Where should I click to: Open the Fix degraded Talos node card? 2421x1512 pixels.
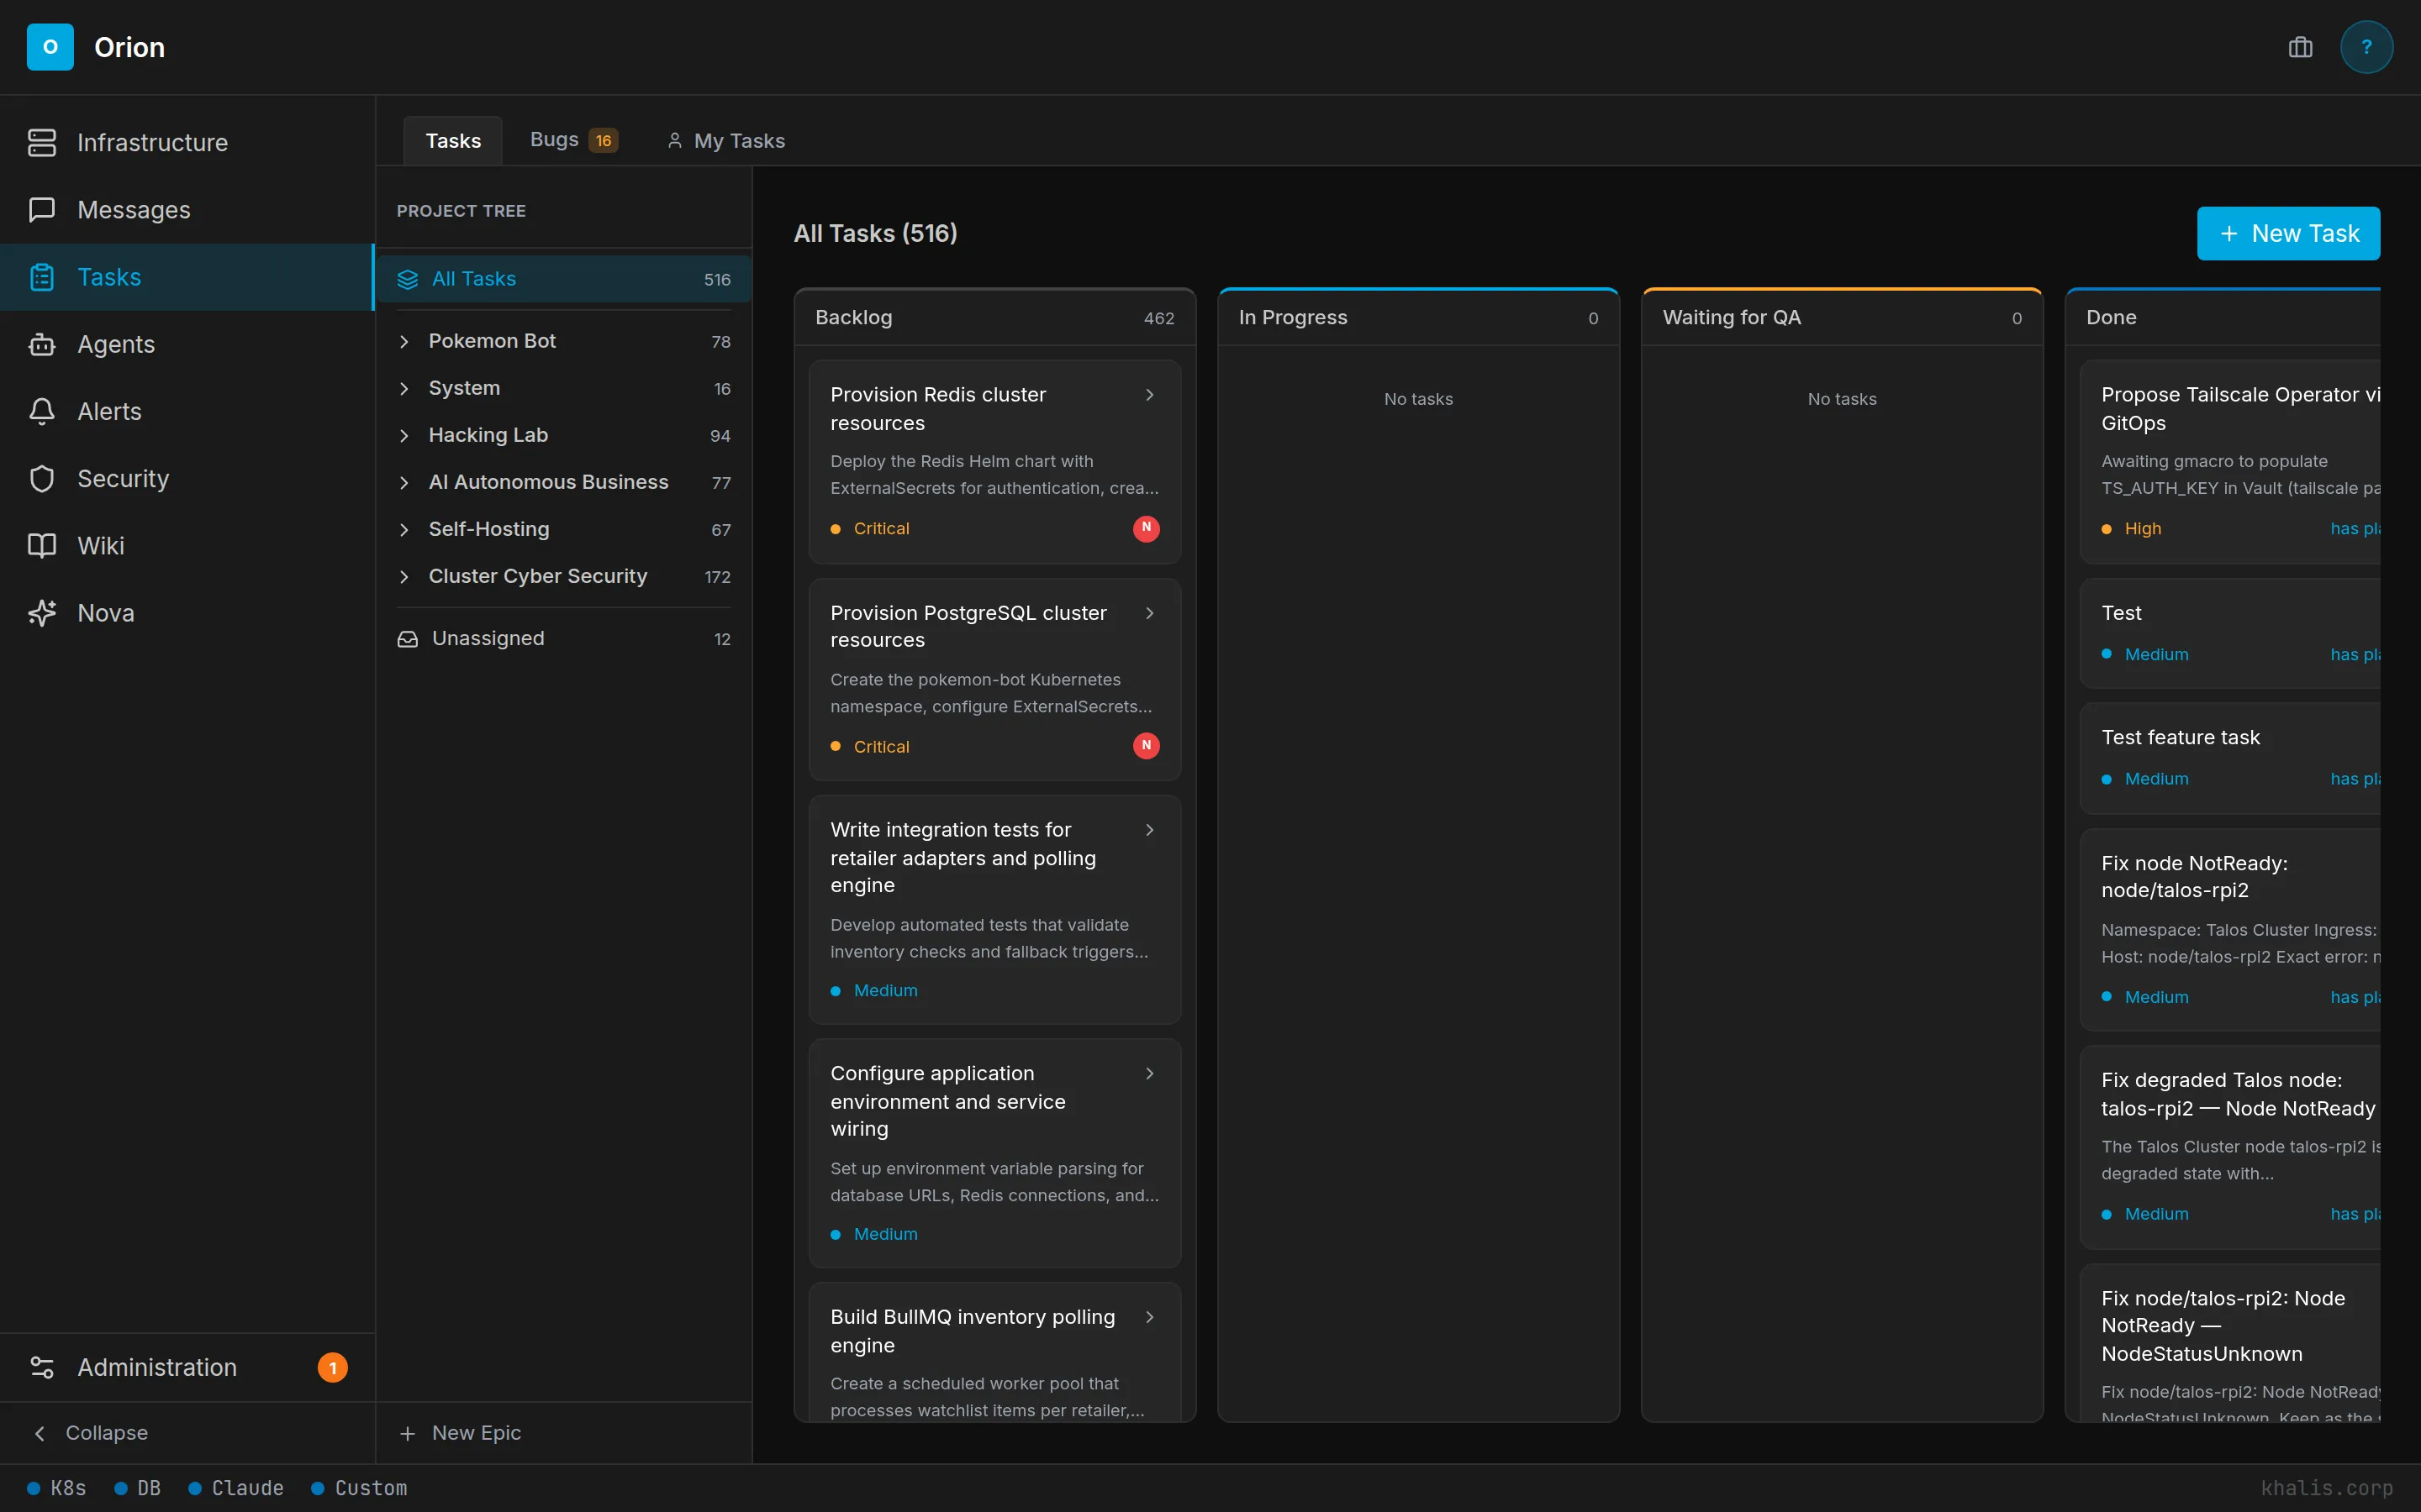(2230, 1147)
